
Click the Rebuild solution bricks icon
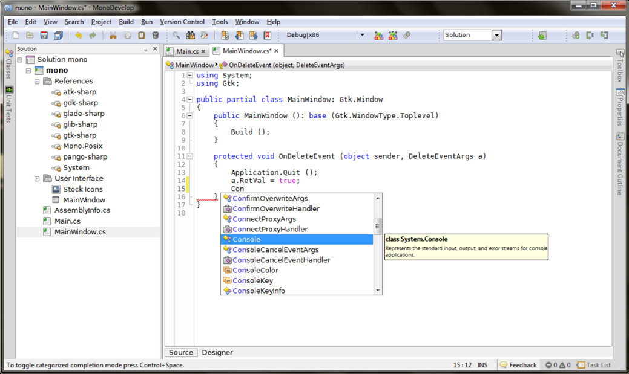coord(393,35)
